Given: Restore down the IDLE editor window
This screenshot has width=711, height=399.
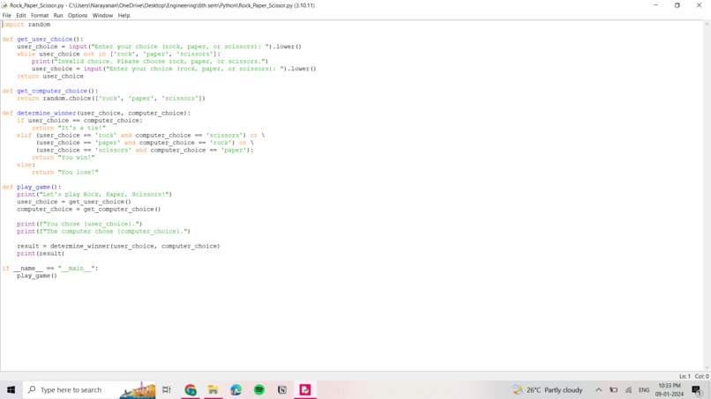Looking at the screenshot, I should pyautogui.click(x=677, y=5).
